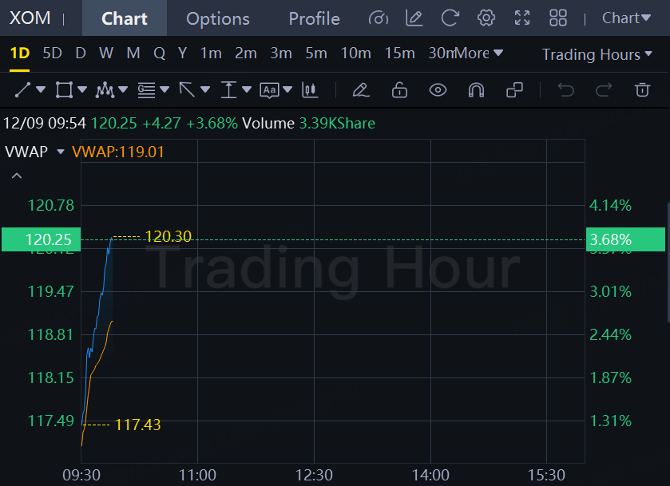Delete drawings with the trash icon
This screenshot has height=486, width=670.
pyautogui.click(x=642, y=90)
